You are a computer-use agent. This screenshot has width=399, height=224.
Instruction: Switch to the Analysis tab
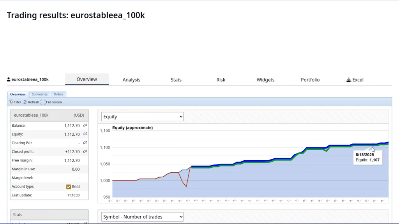[x=131, y=80]
